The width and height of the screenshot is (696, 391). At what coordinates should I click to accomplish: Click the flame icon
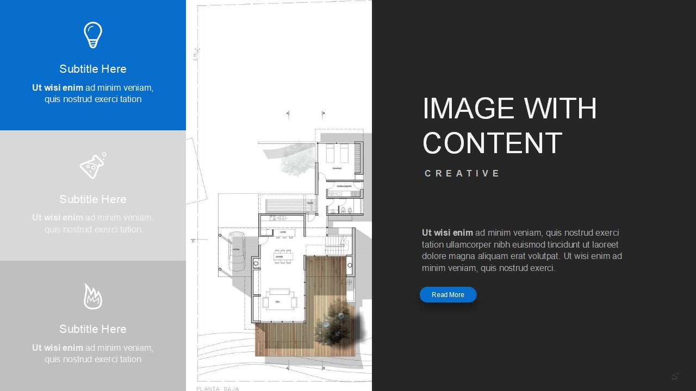[x=93, y=296]
